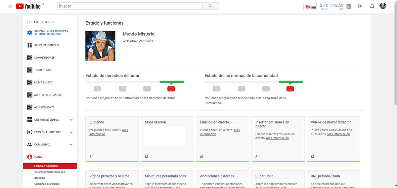Image resolution: width=397 pixels, height=188 pixels.
Task: Open the analytics bar chart icon
Action: pyautogui.click(x=349, y=6)
